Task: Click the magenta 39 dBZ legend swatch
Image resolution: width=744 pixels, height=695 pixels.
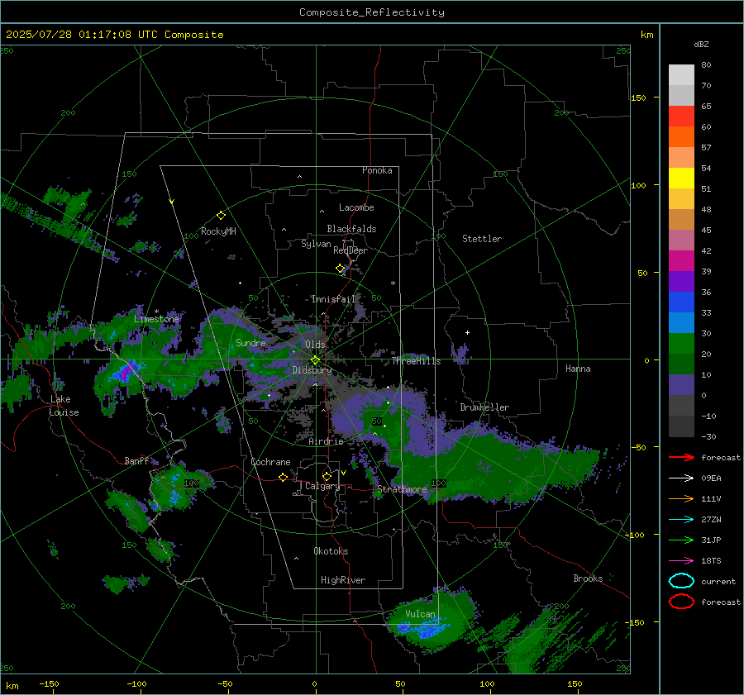Action: tap(681, 260)
